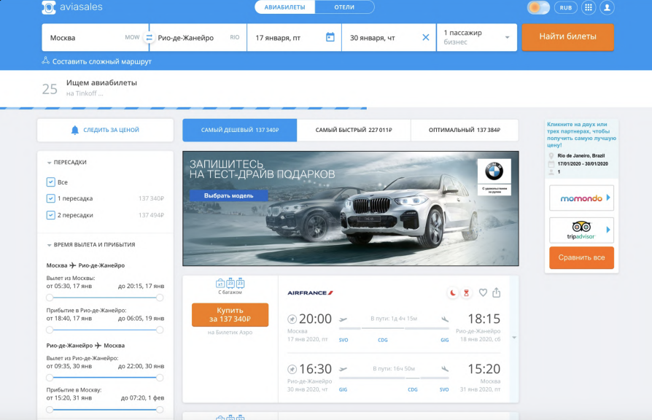Click the aviasales logo

[x=71, y=7]
